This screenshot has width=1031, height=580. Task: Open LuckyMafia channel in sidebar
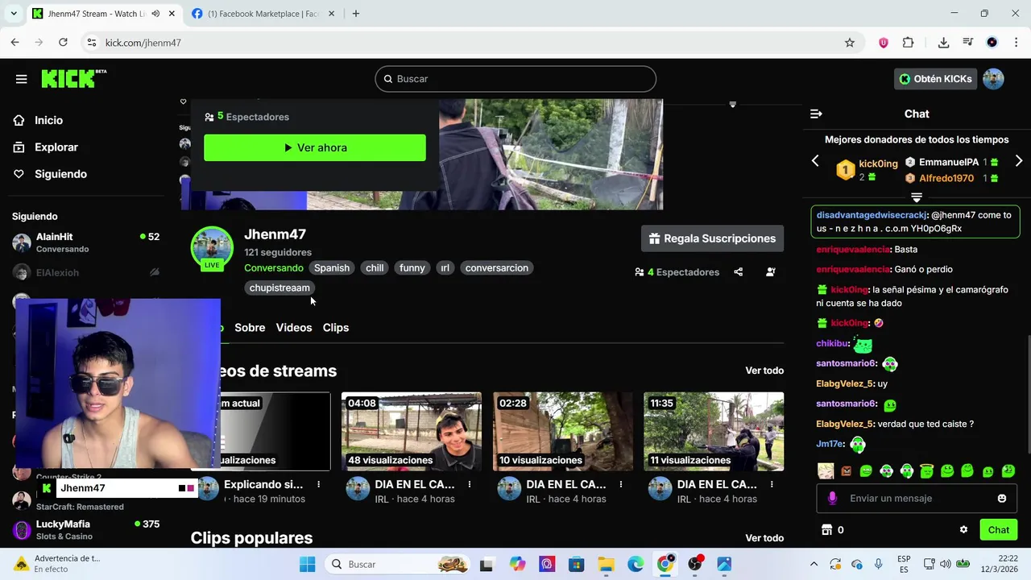85,530
